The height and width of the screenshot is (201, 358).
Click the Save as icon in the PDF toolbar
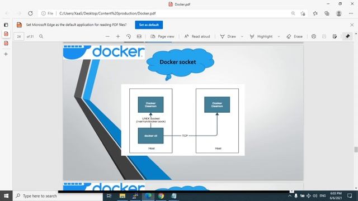point(335,36)
